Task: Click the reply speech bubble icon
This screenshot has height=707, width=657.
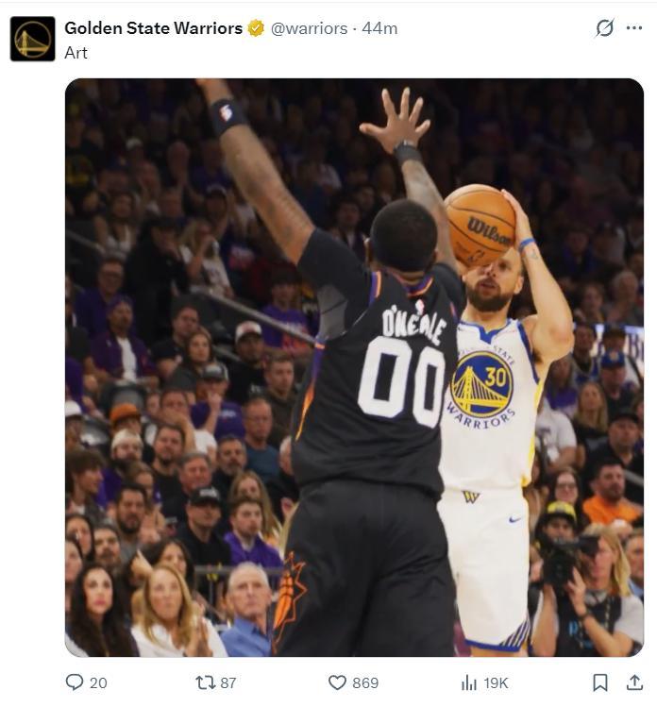Action: click(75, 682)
